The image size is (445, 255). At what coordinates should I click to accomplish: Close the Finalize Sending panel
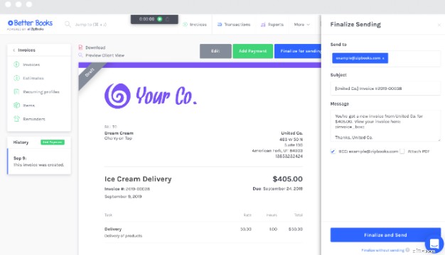[x=439, y=25]
